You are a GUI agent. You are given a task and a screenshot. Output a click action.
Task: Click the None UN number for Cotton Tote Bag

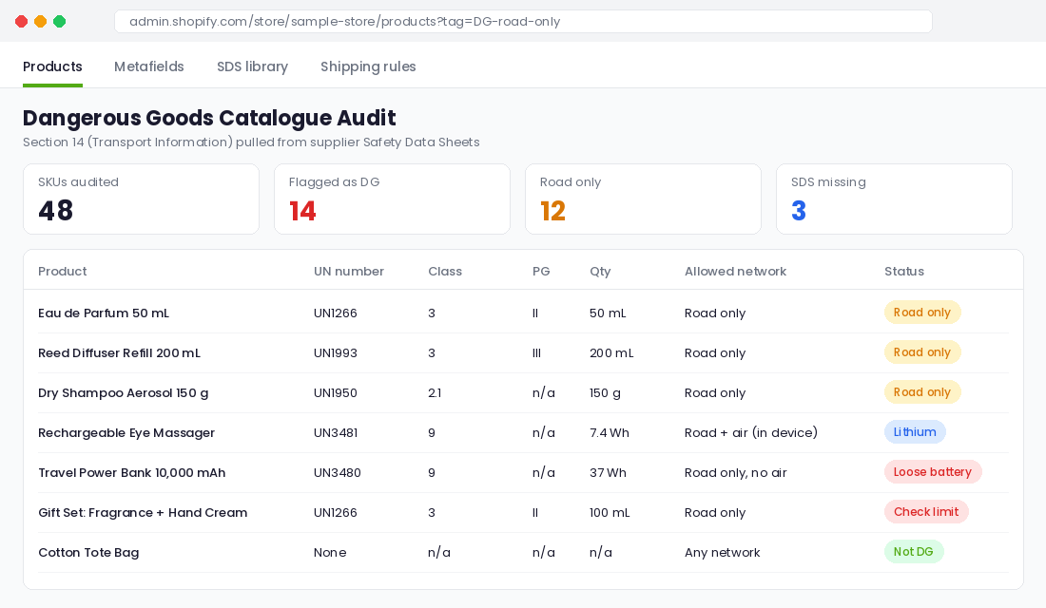(x=330, y=553)
